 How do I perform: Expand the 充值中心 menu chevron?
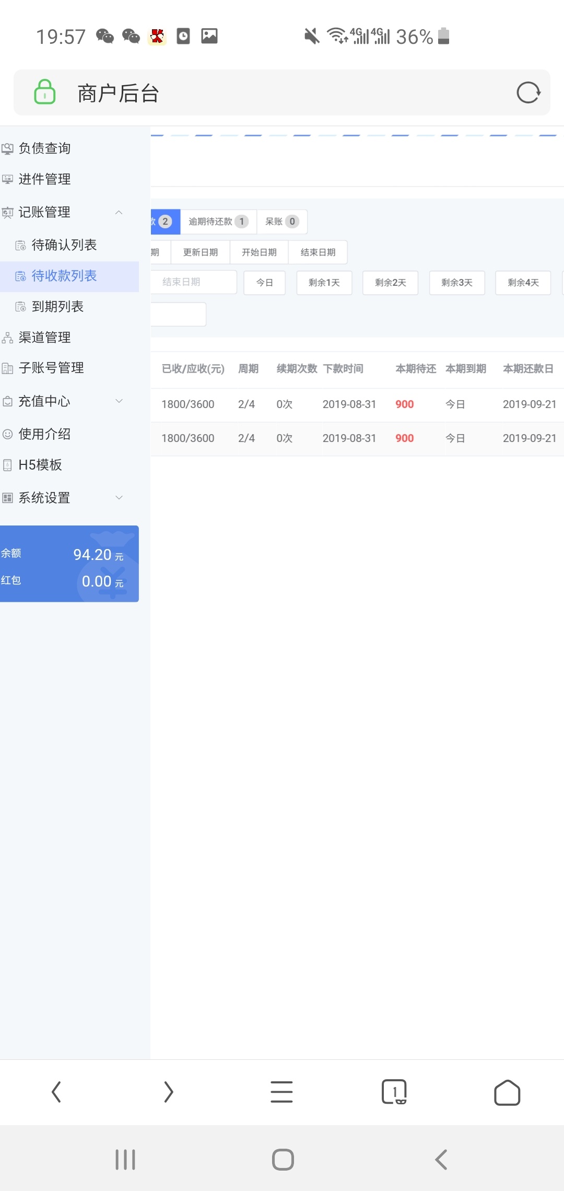click(x=119, y=401)
